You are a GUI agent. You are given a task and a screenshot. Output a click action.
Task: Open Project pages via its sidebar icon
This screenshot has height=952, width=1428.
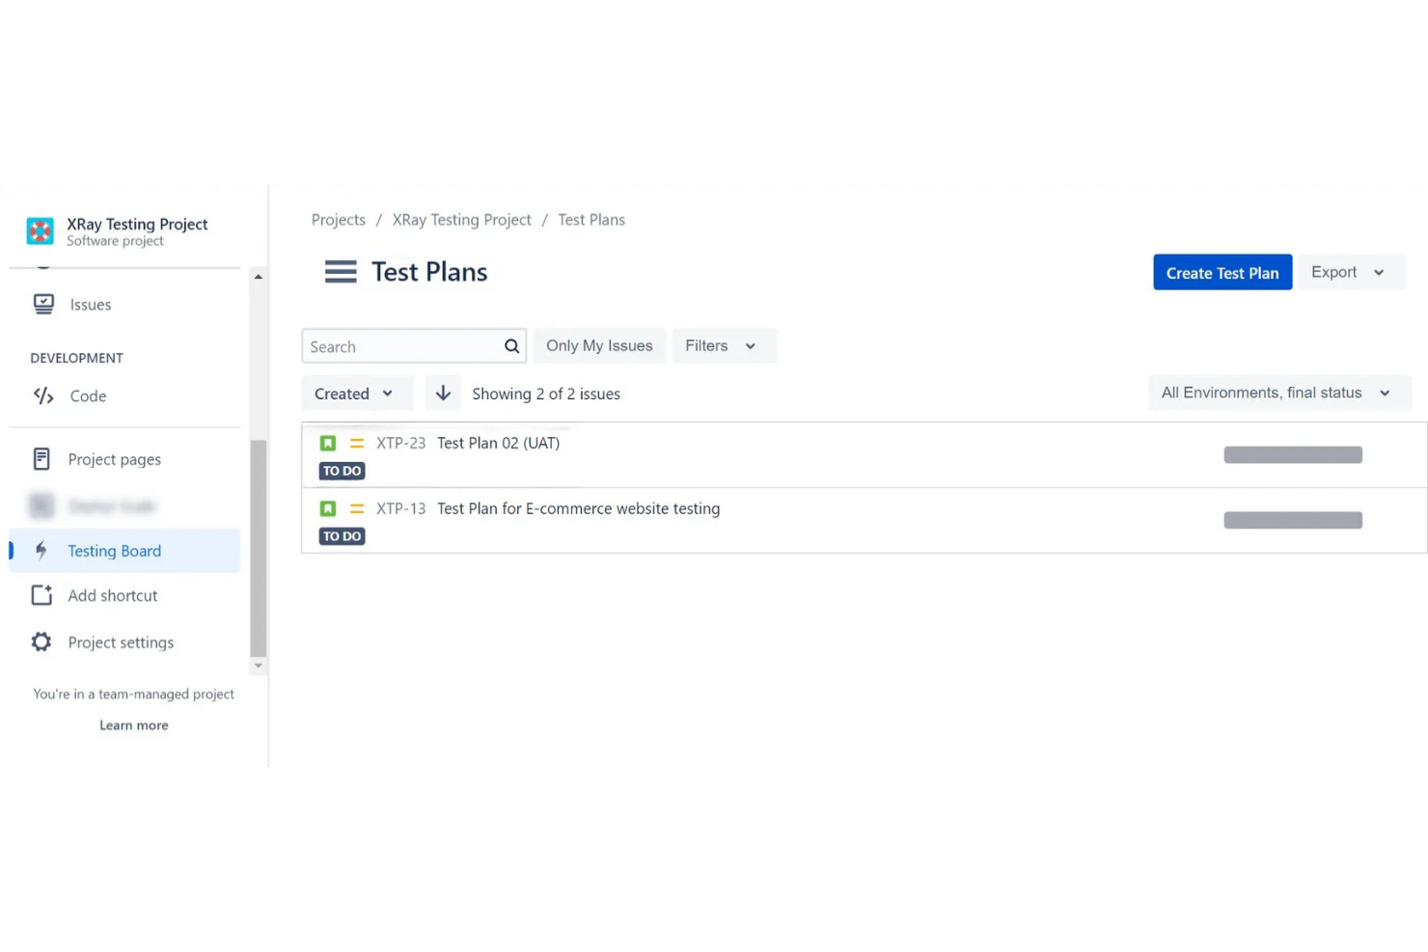(42, 459)
